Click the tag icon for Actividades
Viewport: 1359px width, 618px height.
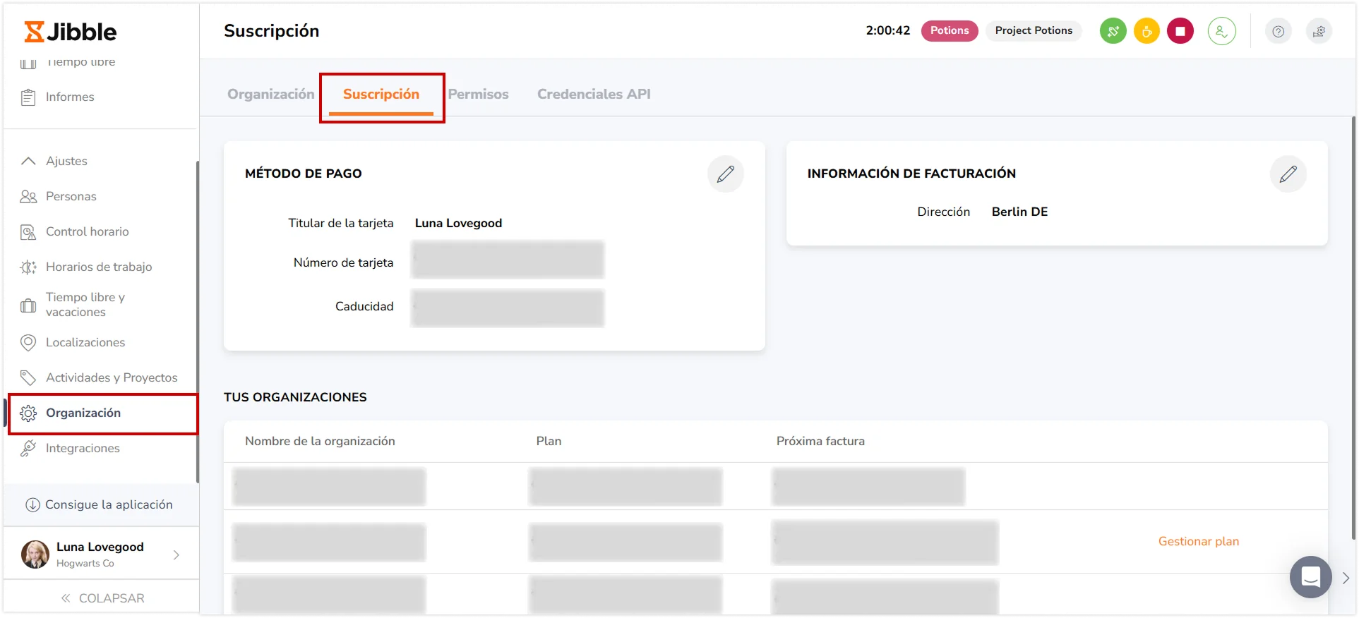pyautogui.click(x=28, y=378)
